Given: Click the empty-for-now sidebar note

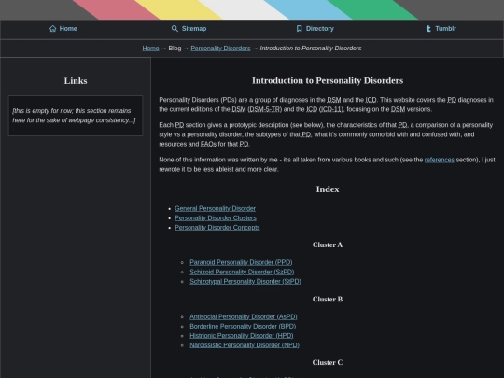Looking at the screenshot, I should 75,116.
